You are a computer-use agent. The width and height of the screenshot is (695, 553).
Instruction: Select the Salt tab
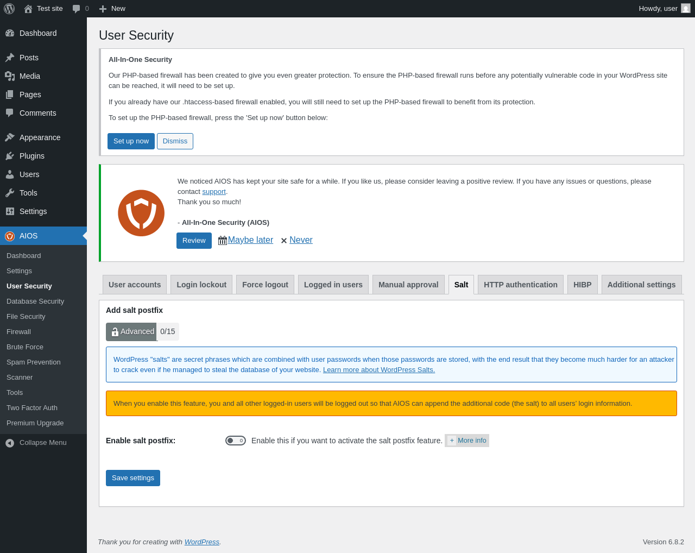tap(461, 285)
